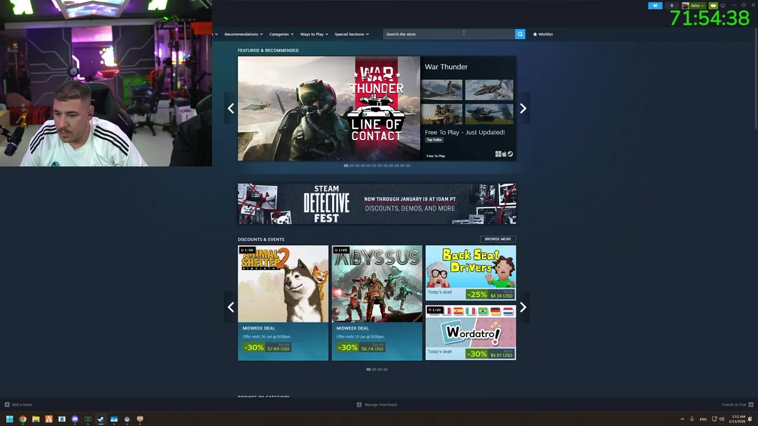Click the FEATURED & RECOMMENDED heading
Image resolution: width=758 pixels, height=426 pixels.
[268, 50]
